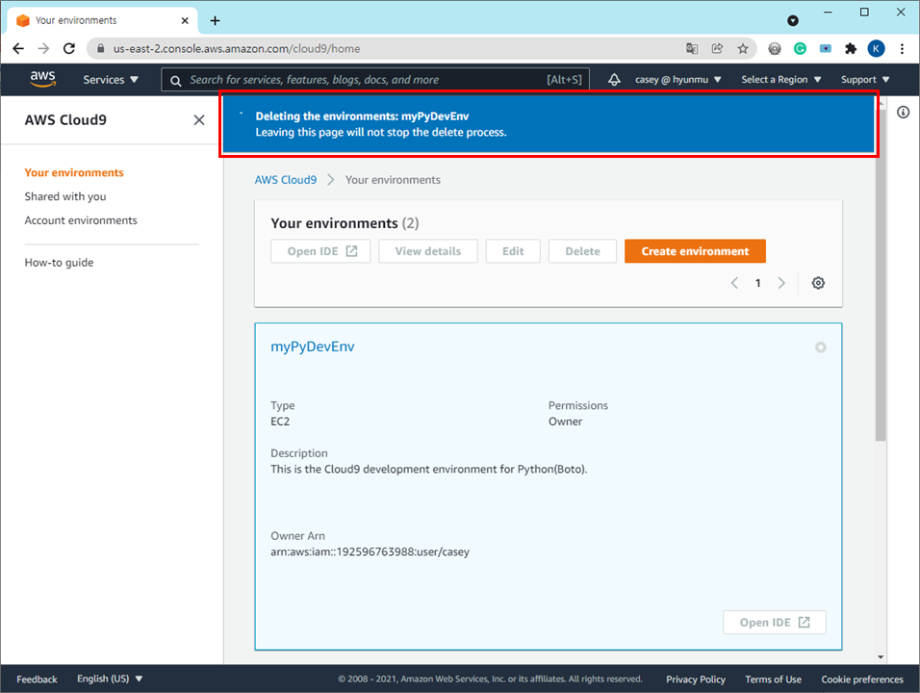Image resolution: width=920 pixels, height=693 pixels.
Task: Open the Services menu
Action: [111, 80]
